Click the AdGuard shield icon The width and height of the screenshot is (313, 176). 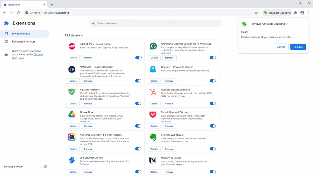72,92
